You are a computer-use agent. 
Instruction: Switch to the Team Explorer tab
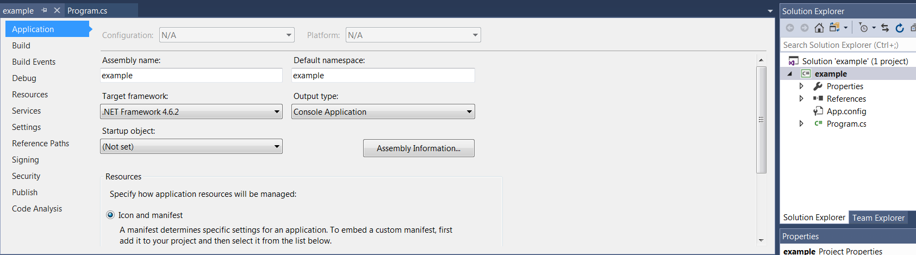pyautogui.click(x=878, y=217)
